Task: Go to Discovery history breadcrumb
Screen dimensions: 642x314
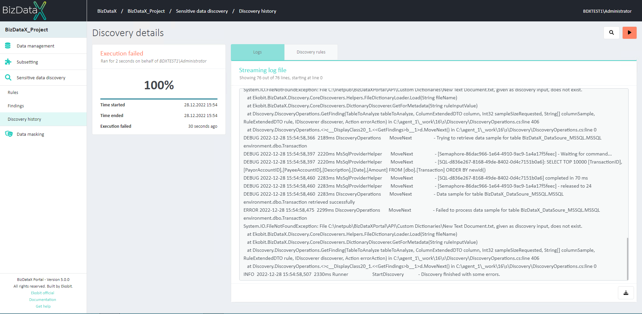Action: click(x=258, y=11)
